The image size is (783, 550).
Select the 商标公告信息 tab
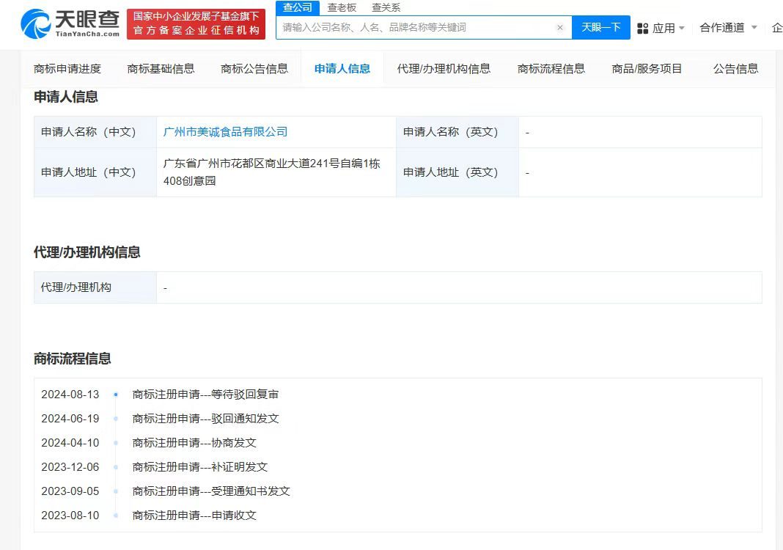(254, 68)
